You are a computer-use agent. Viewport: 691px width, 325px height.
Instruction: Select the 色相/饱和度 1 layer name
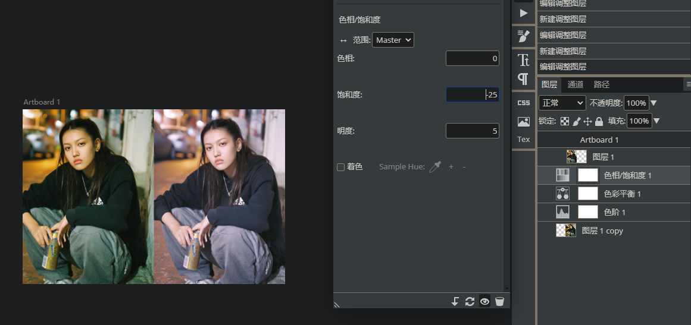point(627,175)
